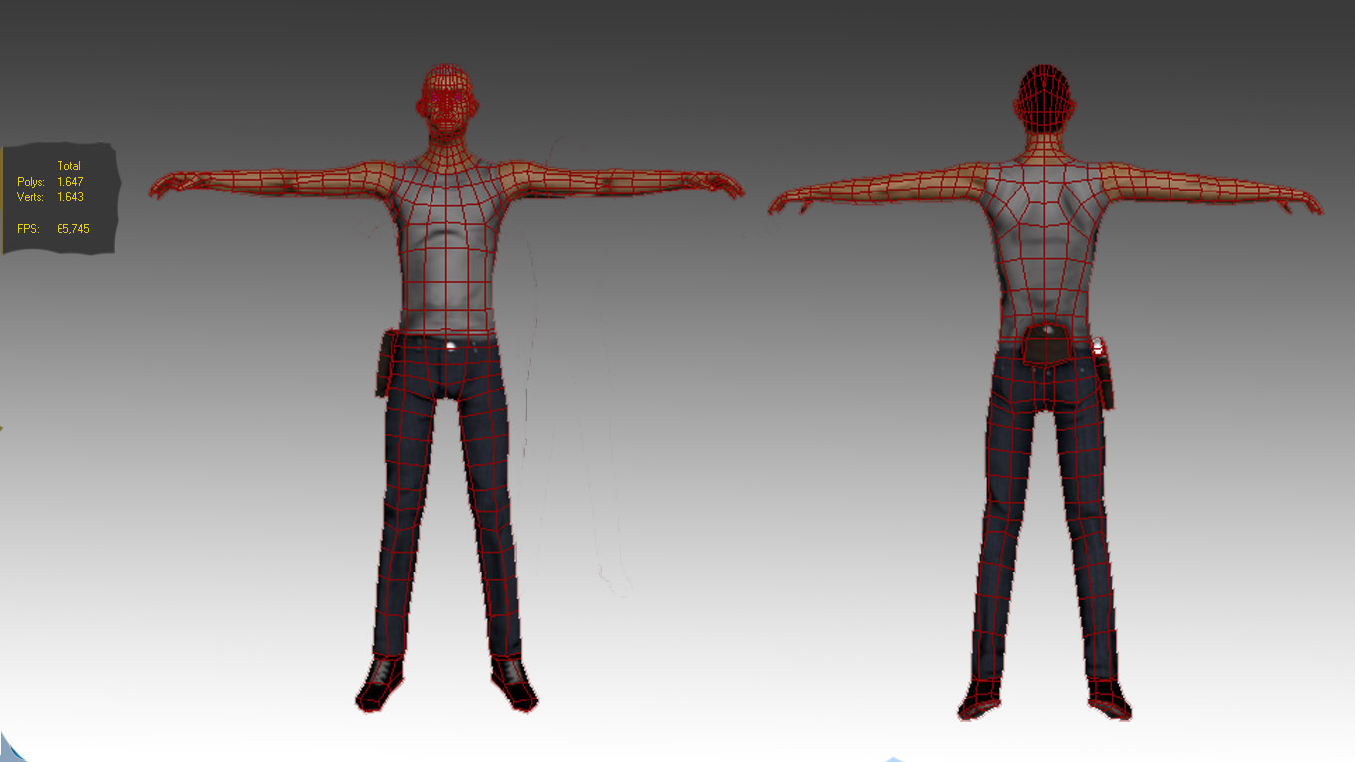Click the hip holster on front-view character
The height and width of the screenshot is (762, 1355).
point(385,365)
